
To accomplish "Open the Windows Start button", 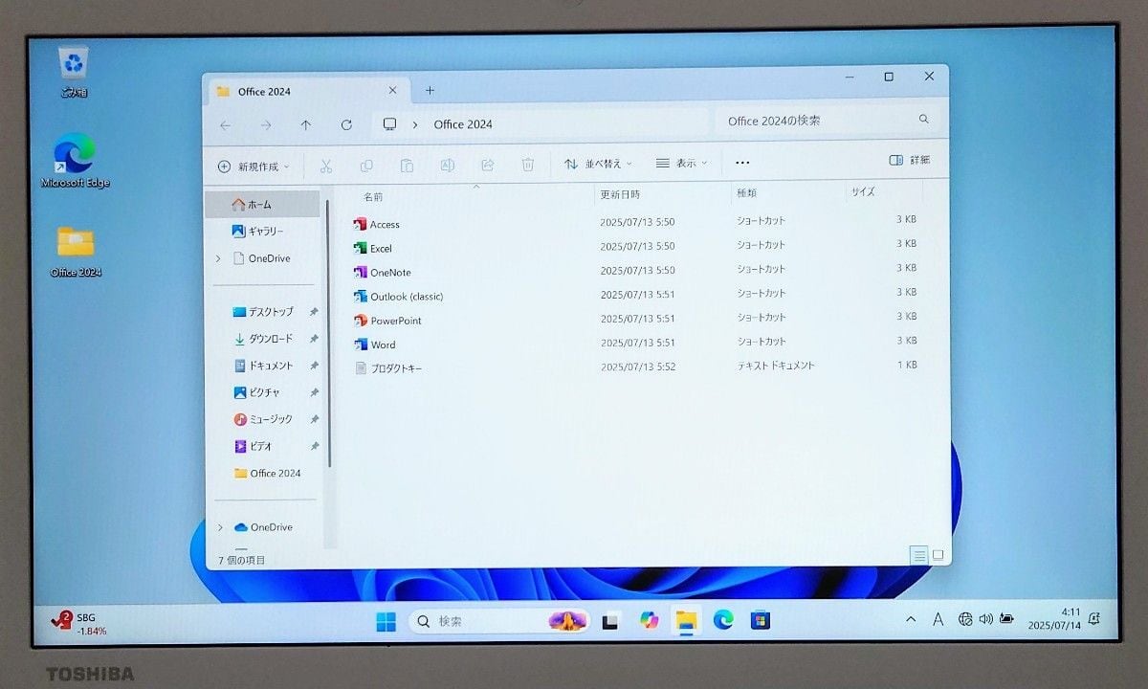I will (x=386, y=621).
